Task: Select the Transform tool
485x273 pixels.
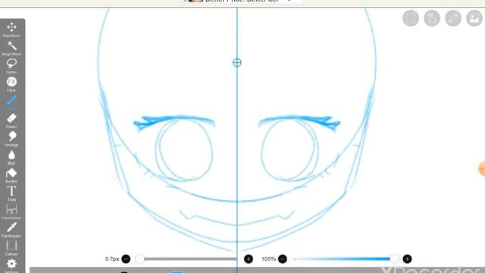Action: 12,30
